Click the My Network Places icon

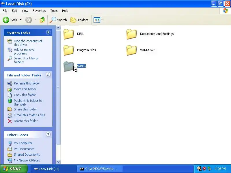coord(10,160)
